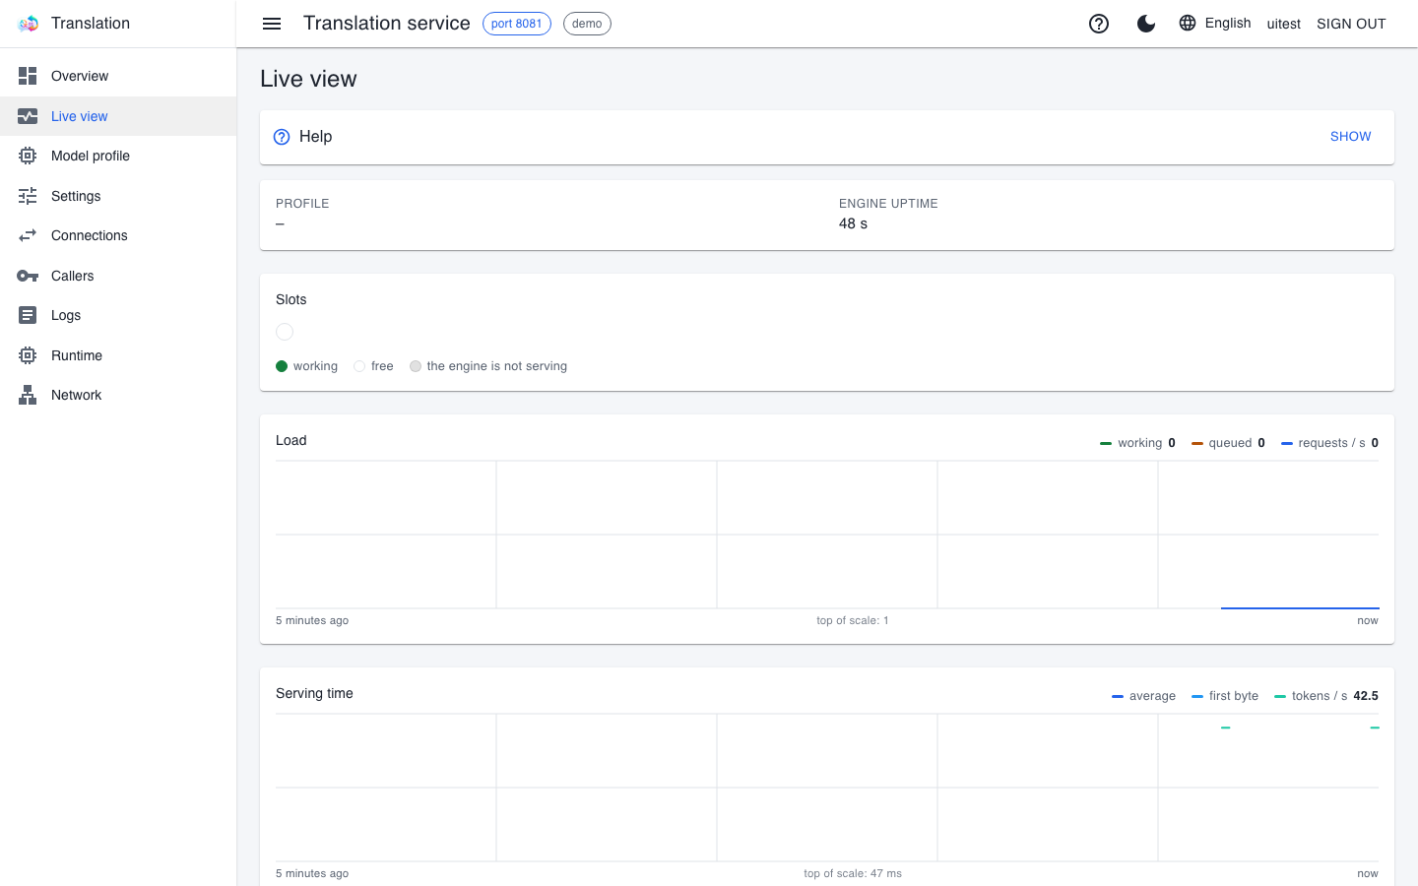Click the queued legend in Load chart

click(x=1228, y=443)
